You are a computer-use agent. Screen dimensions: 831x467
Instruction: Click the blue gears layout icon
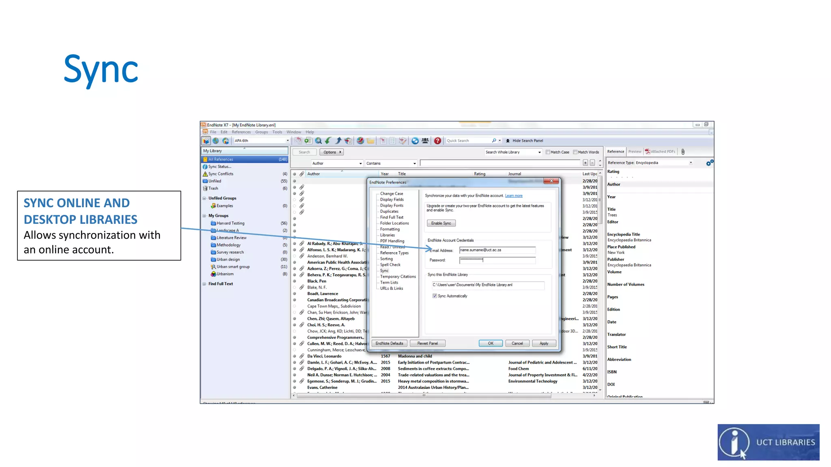[709, 163]
